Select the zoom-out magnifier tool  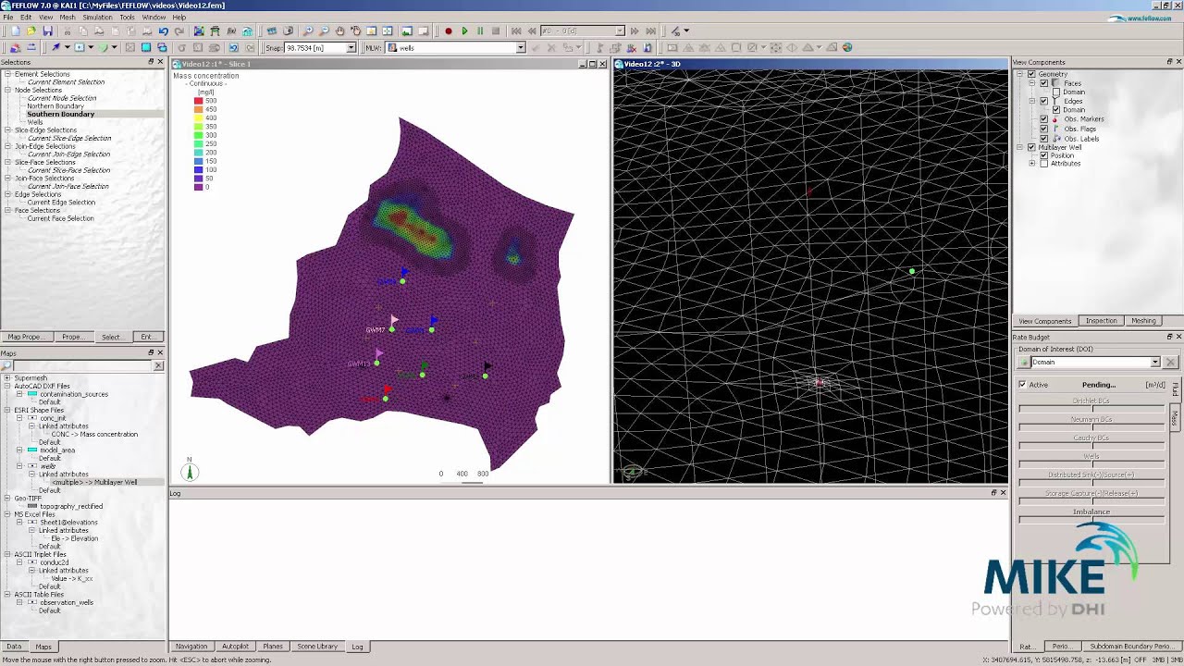click(x=324, y=31)
